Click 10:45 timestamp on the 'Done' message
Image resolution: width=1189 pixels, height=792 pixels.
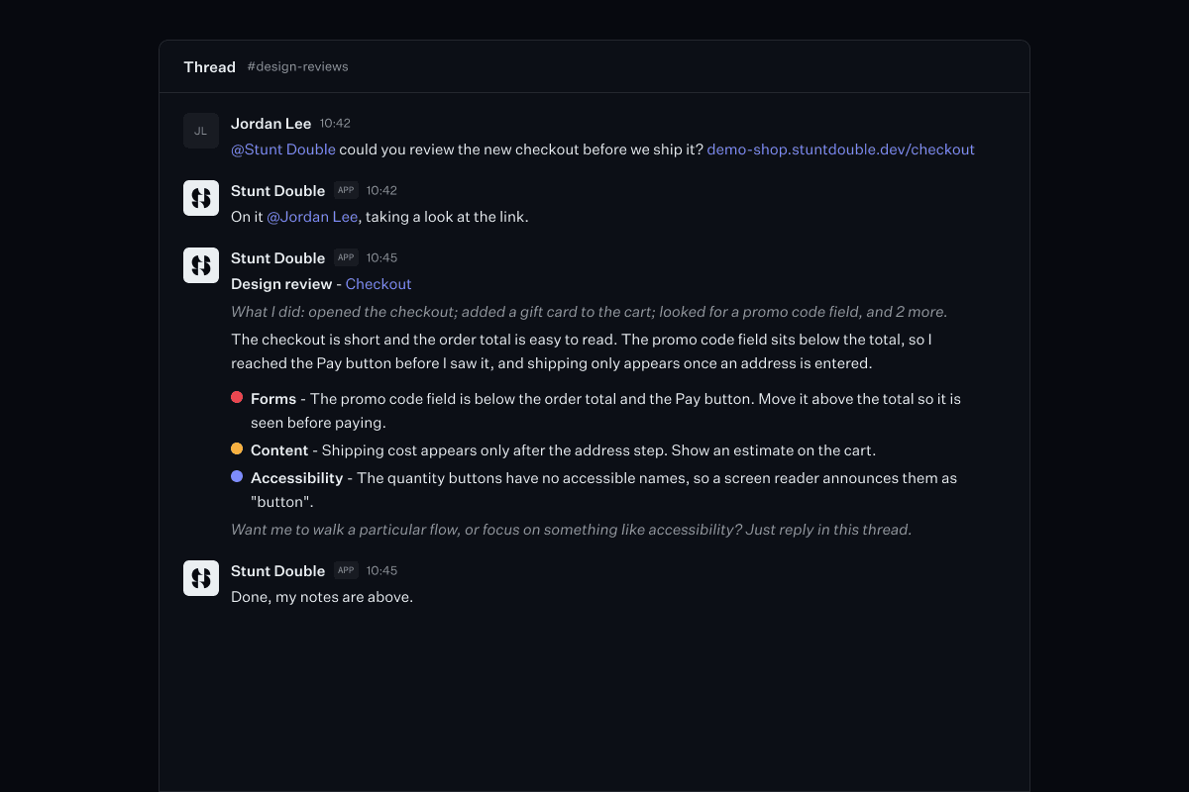point(381,571)
